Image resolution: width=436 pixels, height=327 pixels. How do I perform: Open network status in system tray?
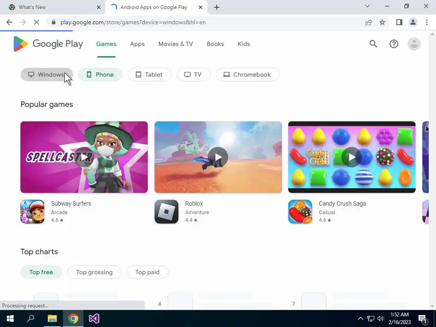371,318
